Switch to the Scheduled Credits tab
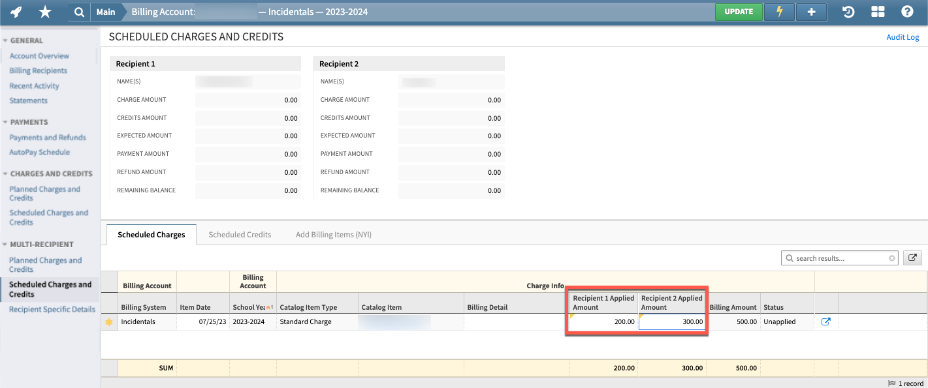Screen dimensions: 928x388 (240, 234)
